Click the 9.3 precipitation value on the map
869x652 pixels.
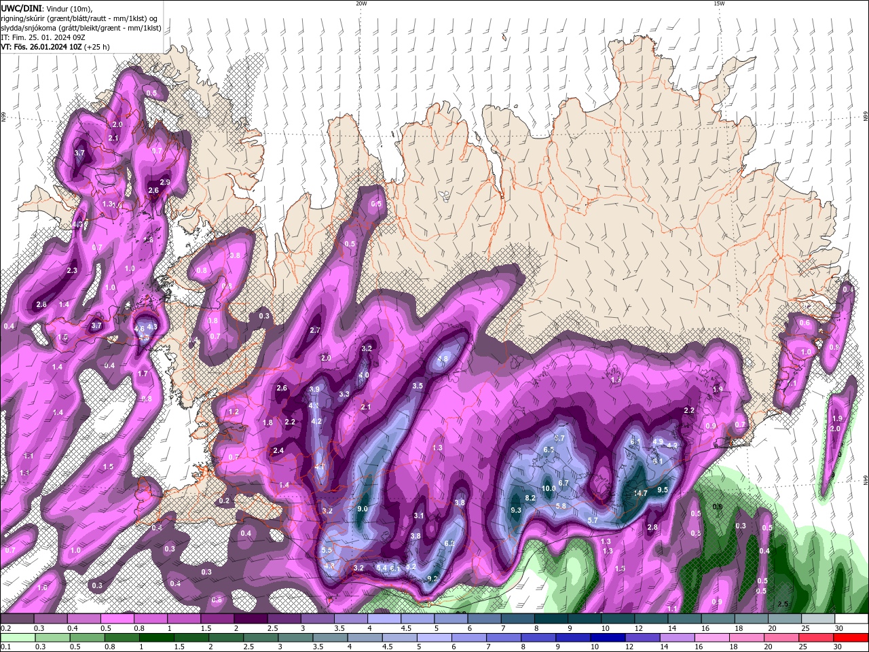click(515, 510)
